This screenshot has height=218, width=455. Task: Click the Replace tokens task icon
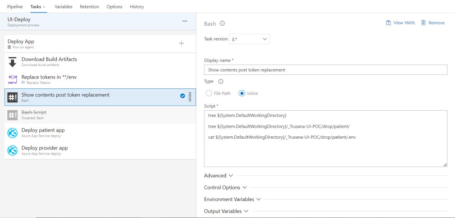tap(13, 79)
